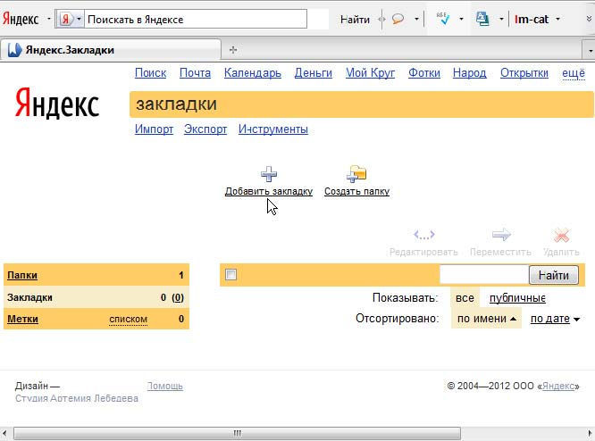Click the horizontal scrollbar thumb
595x441 pixels.
237,433
